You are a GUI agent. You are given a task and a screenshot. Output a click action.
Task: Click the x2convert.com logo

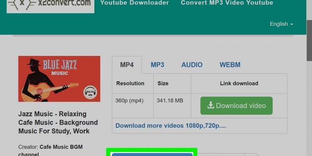coord(50,7)
